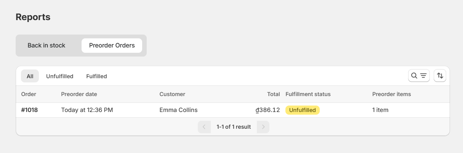Filter by the Fulfilled tab
Viewport: 463px width, 153px height.
tap(96, 76)
